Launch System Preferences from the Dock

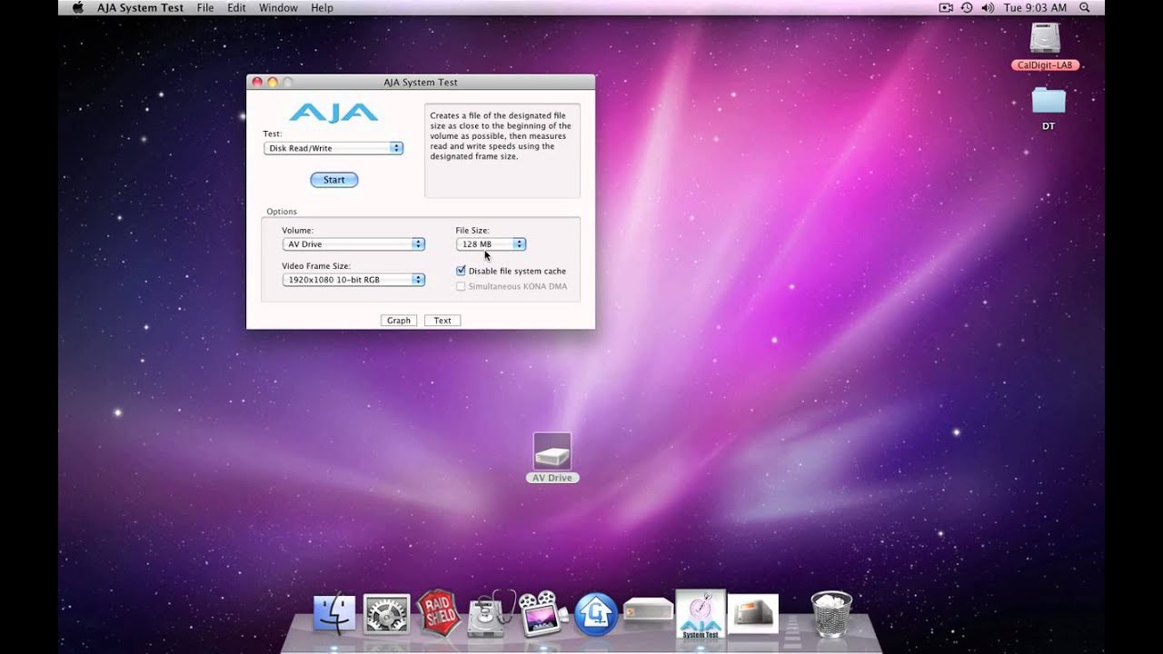coord(386,615)
